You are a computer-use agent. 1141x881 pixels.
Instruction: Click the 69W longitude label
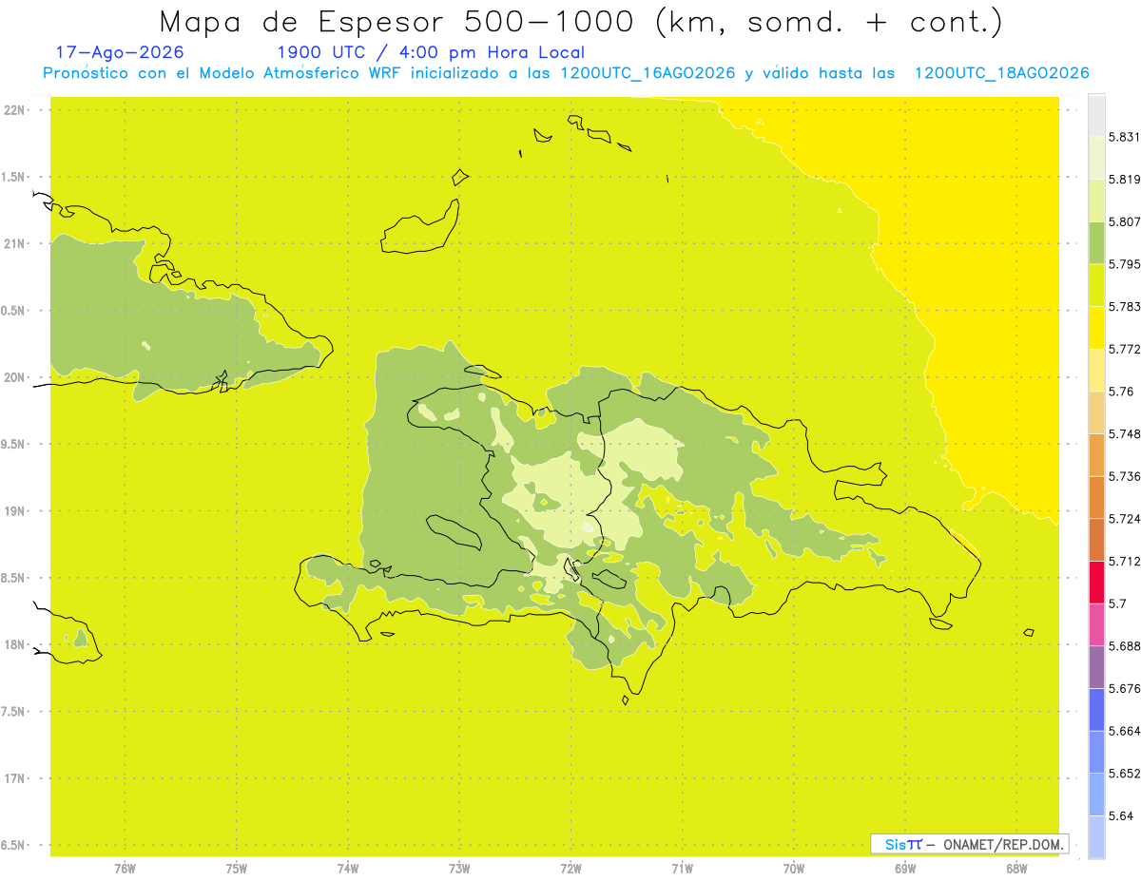click(905, 868)
